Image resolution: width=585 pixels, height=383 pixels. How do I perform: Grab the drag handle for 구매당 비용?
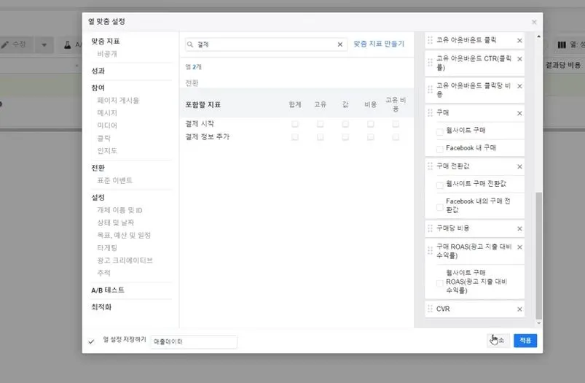[430, 228]
